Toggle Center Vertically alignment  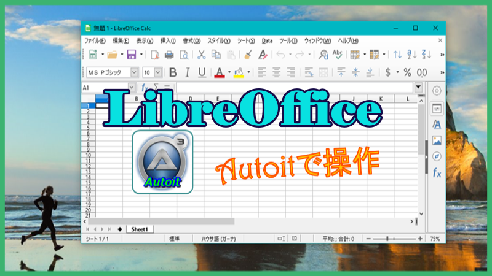coord(355,72)
